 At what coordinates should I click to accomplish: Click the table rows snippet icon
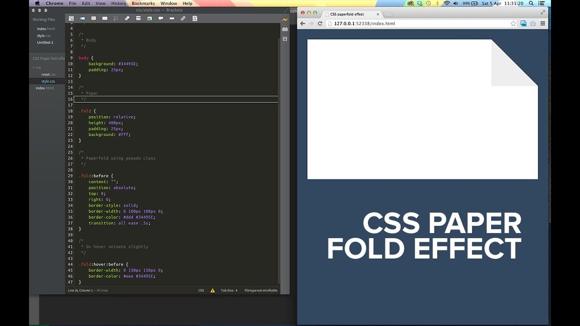point(138,19)
